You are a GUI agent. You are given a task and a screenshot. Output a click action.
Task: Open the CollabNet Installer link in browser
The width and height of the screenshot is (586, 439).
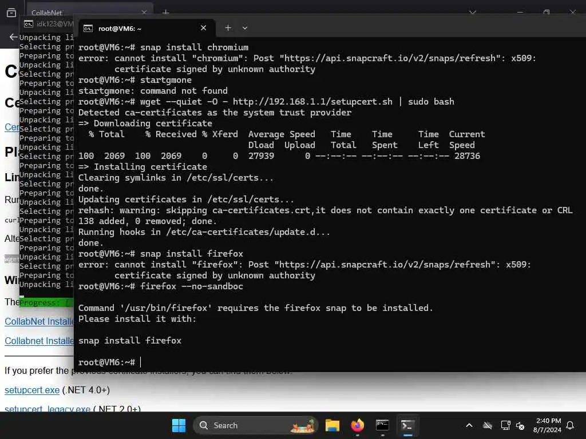point(39,321)
